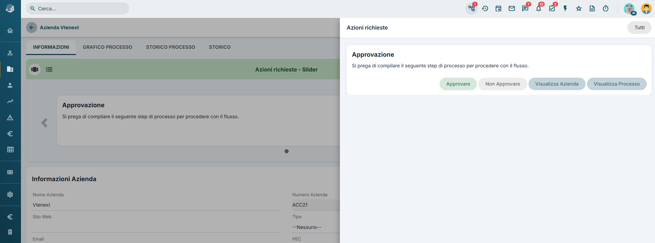Open the all-modules grid icon in sidebar
Viewport: 655px width, 243px height.
pos(10,172)
